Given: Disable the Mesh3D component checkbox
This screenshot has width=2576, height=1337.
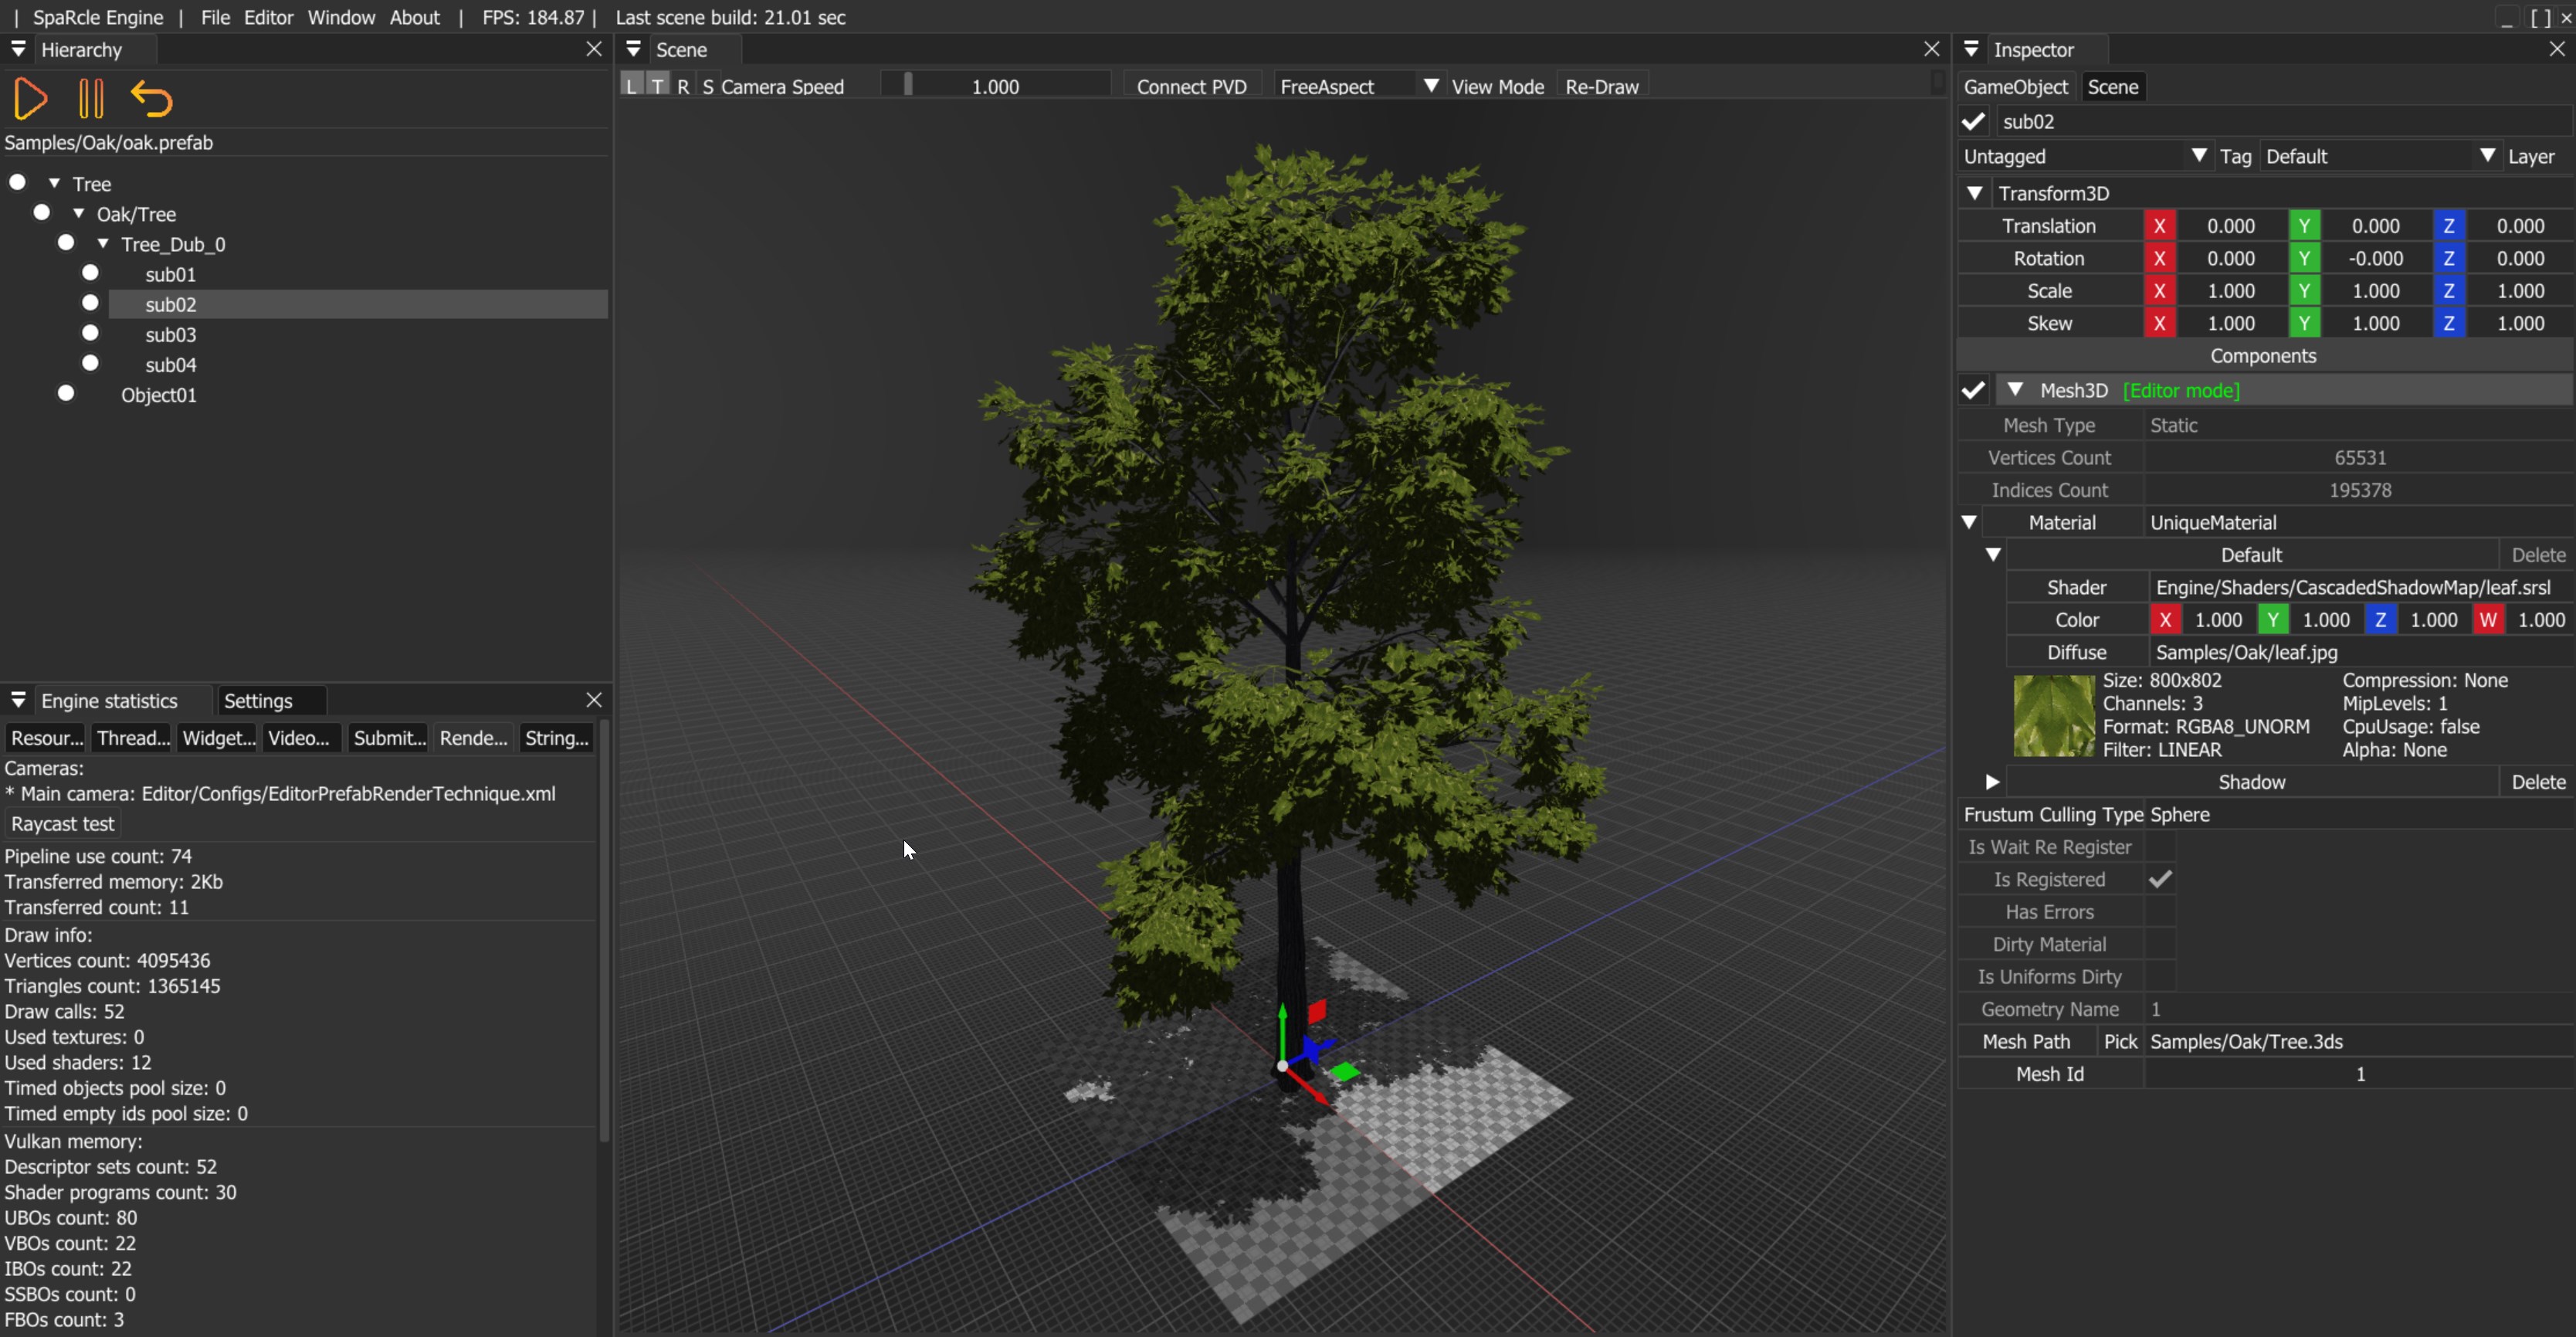Looking at the screenshot, I should [1973, 390].
